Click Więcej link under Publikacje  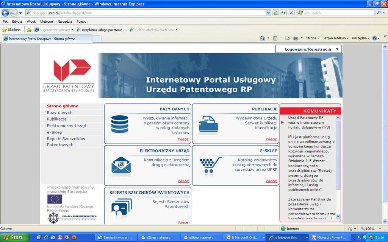(x=271, y=139)
